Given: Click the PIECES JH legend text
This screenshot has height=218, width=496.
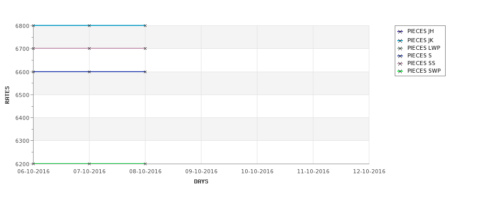Looking at the screenshot, I should coord(420,32).
